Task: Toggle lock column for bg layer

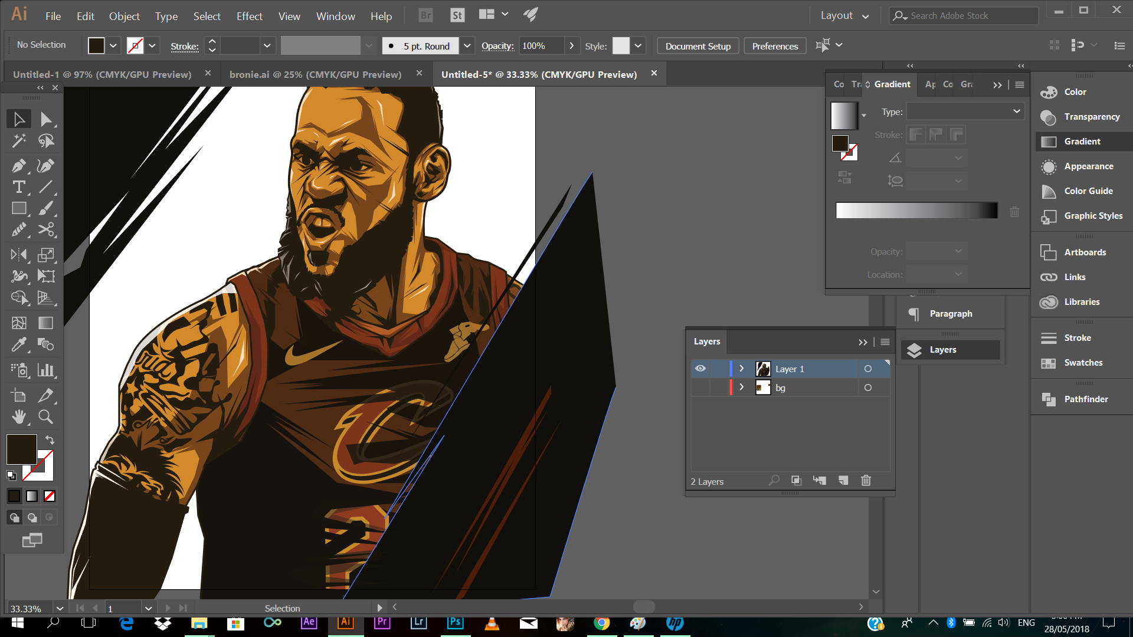Action: click(x=719, y=388)
